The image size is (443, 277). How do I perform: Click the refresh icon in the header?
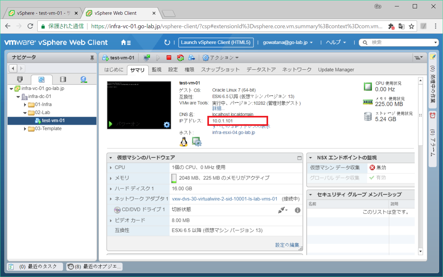point(167,42)
